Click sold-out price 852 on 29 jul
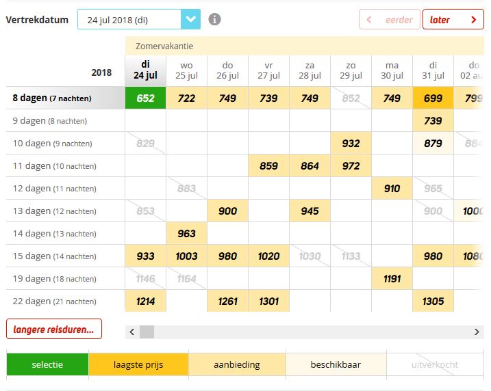The height and width of the screenshot is (391, 491). click(351, 98)
